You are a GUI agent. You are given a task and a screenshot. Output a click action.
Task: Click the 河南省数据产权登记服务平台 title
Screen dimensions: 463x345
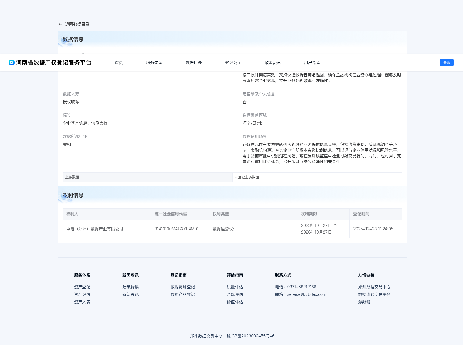54,63
